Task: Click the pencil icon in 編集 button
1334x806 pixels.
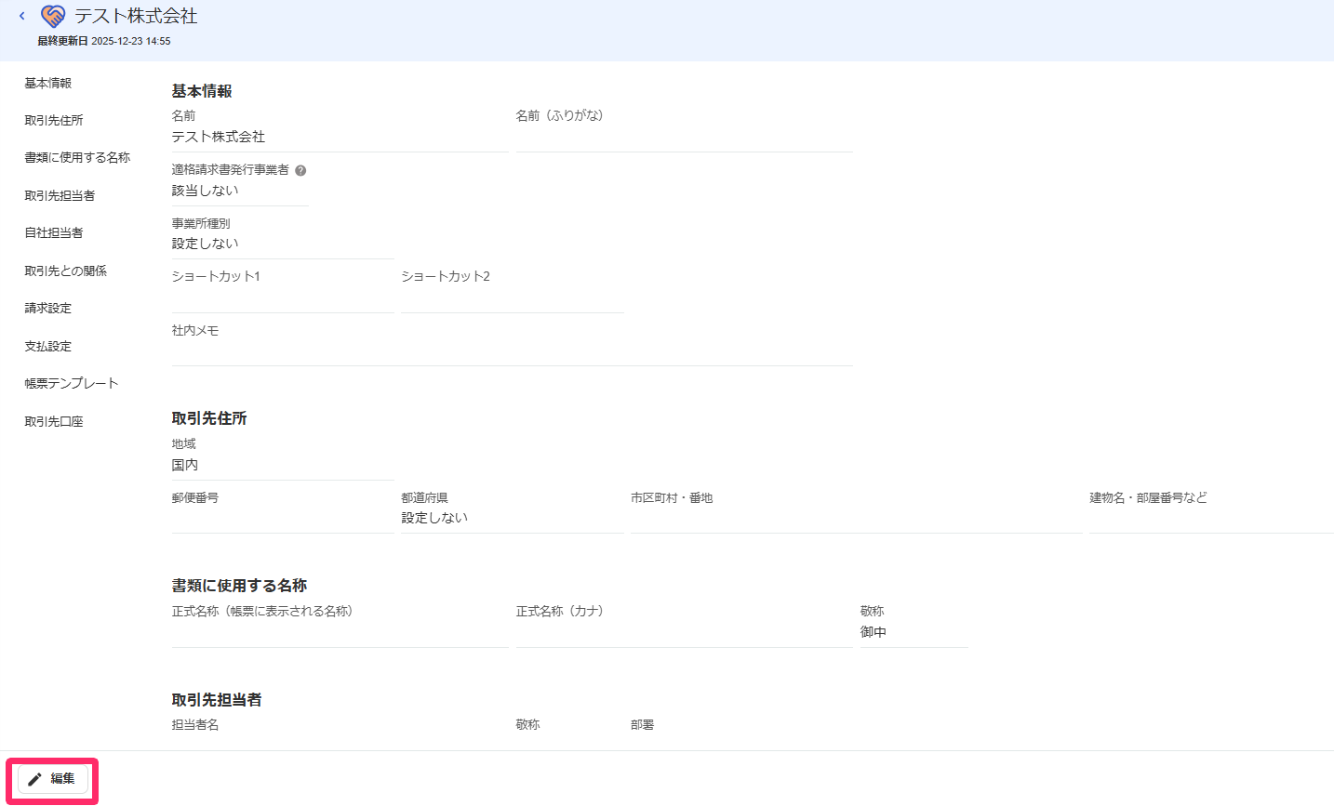Action: (x=35, y=779)
